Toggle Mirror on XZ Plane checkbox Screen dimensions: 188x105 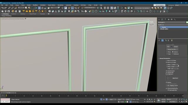pyautogui.click(x=167, y=61)
